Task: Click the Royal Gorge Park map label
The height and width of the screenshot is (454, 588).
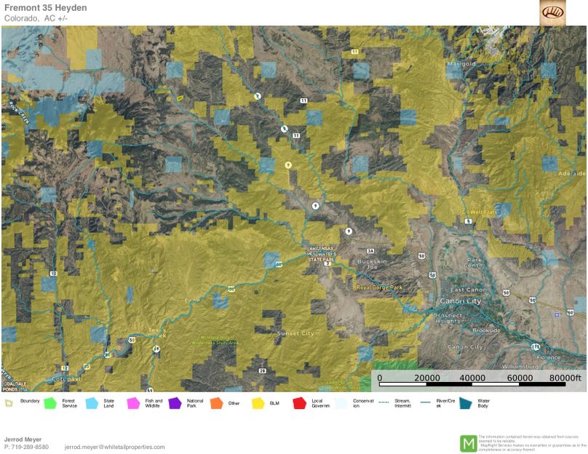Action: pos(378,287)
